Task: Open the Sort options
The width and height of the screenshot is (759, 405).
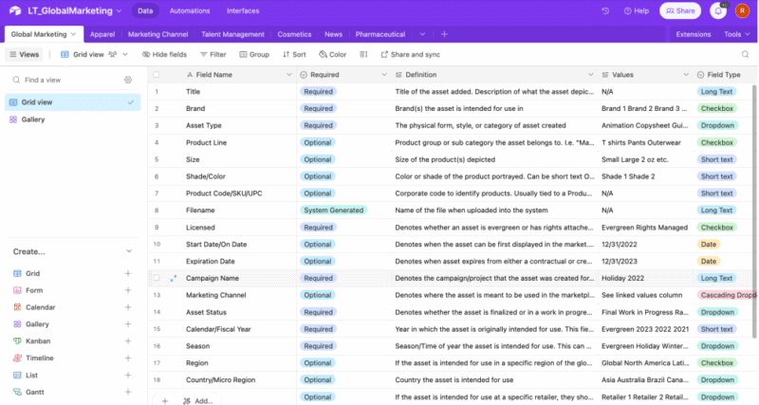Action: click(x=293, y=55)
